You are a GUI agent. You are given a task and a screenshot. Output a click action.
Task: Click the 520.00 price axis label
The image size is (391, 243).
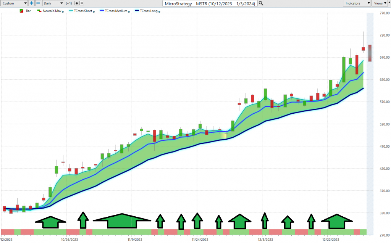pos(385,124)
